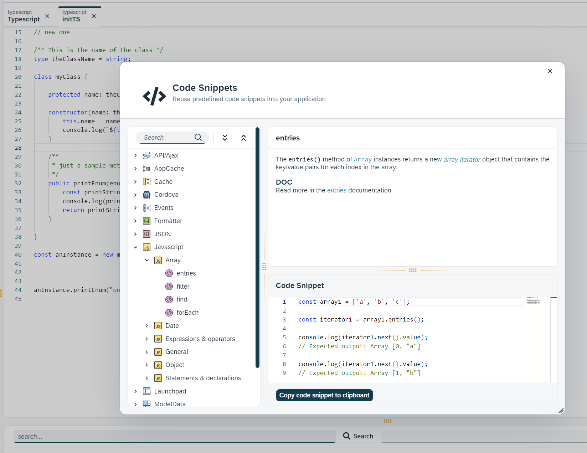This screenshot has height=453, width=587.
Task: Collapse the Javascript tree node
Action: click(x=135, y=247)
